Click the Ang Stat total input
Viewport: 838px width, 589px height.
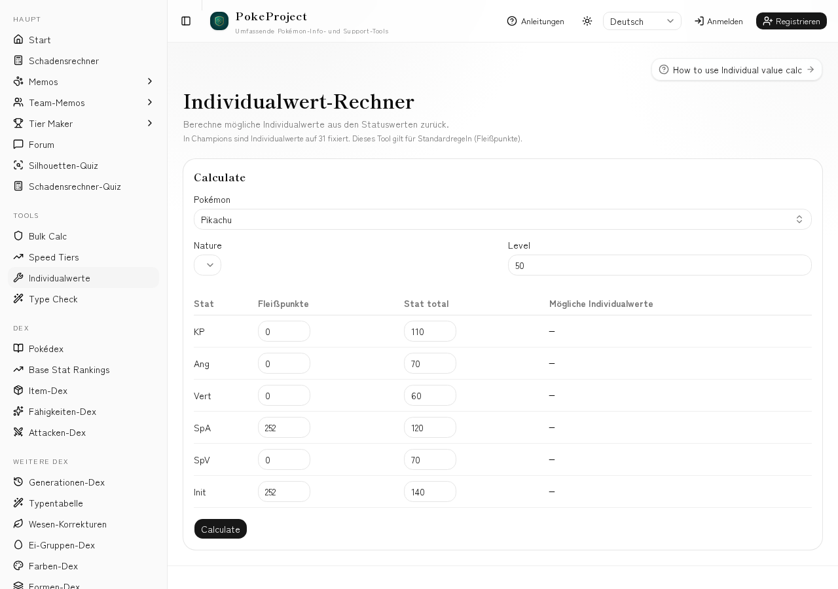point(430,363)
